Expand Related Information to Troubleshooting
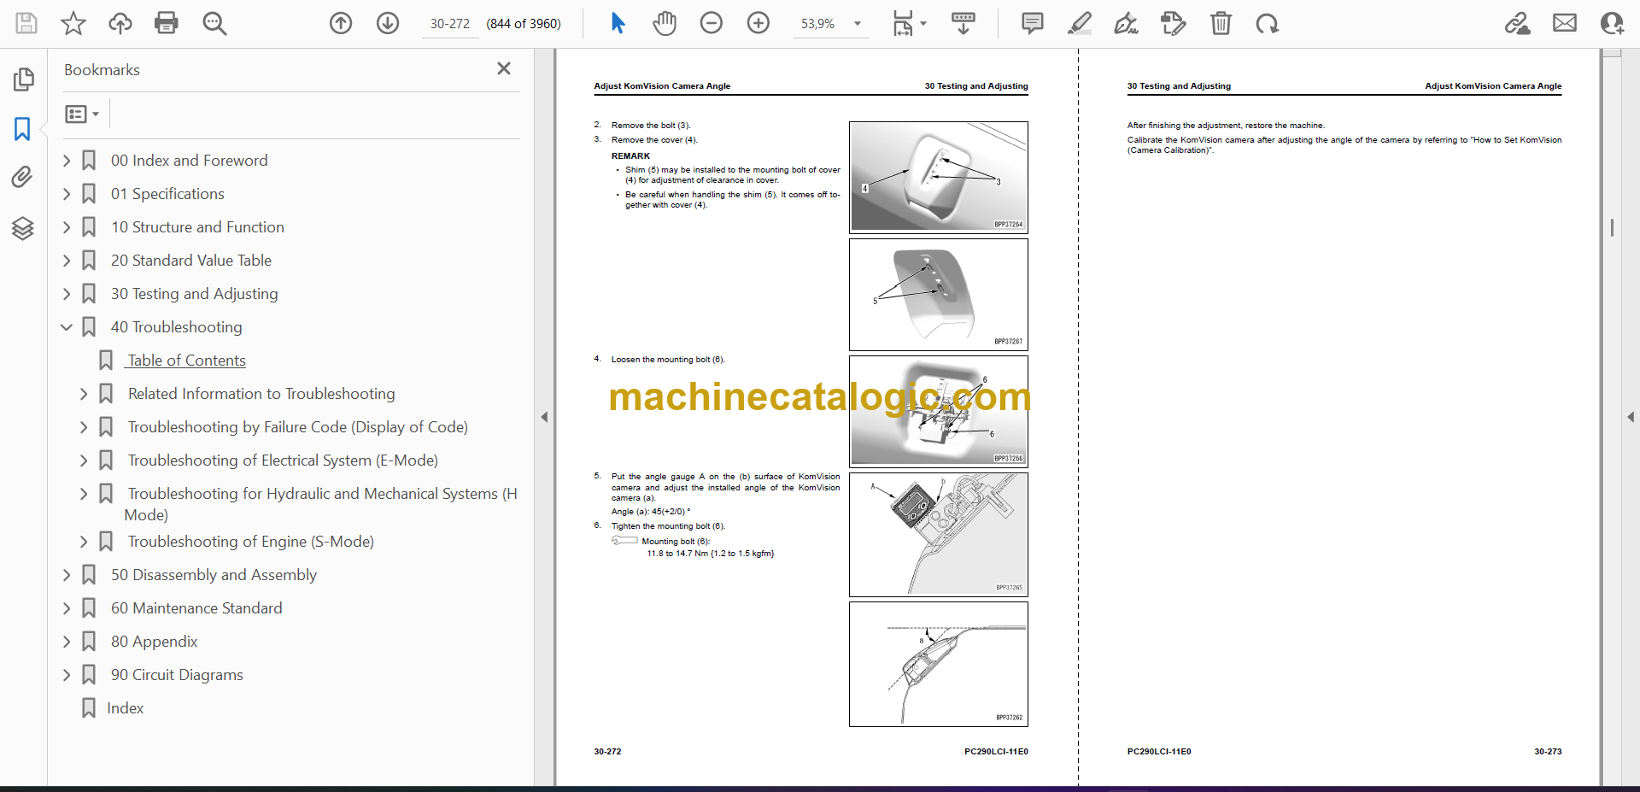Image resolution: width=1640 pixels, height=792 pixels. pyautogui.click(x=84, y=393)
